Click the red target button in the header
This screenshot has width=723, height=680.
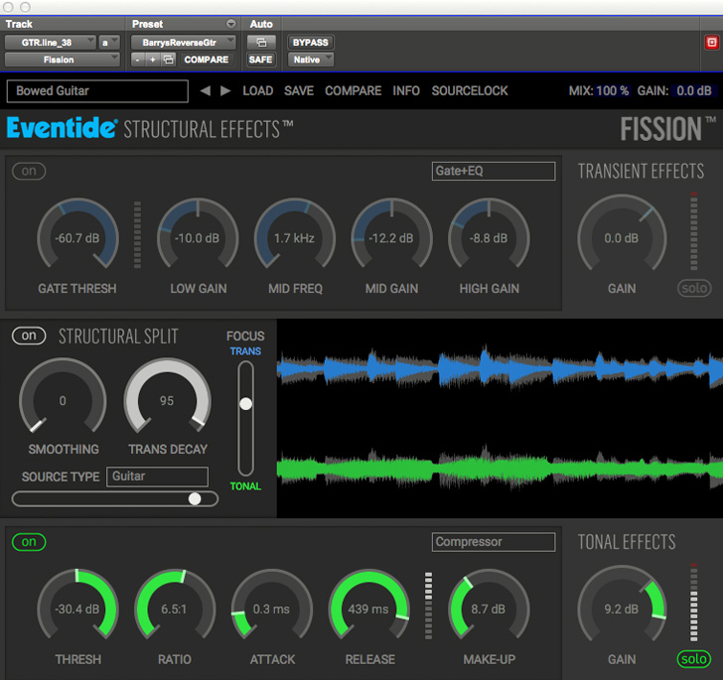coord(711,43)
